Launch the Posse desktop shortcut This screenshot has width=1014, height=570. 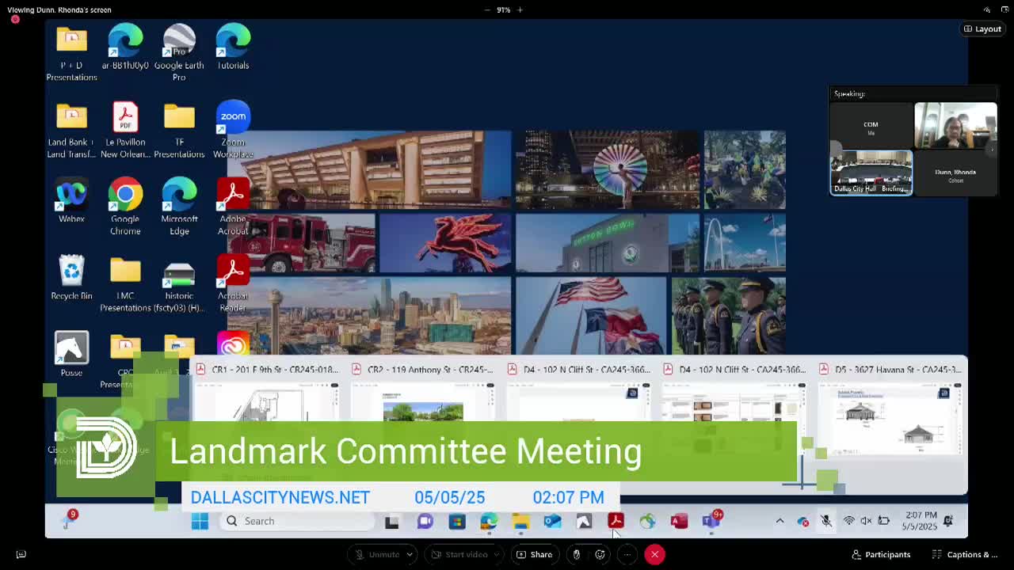[x=71, y=354]
